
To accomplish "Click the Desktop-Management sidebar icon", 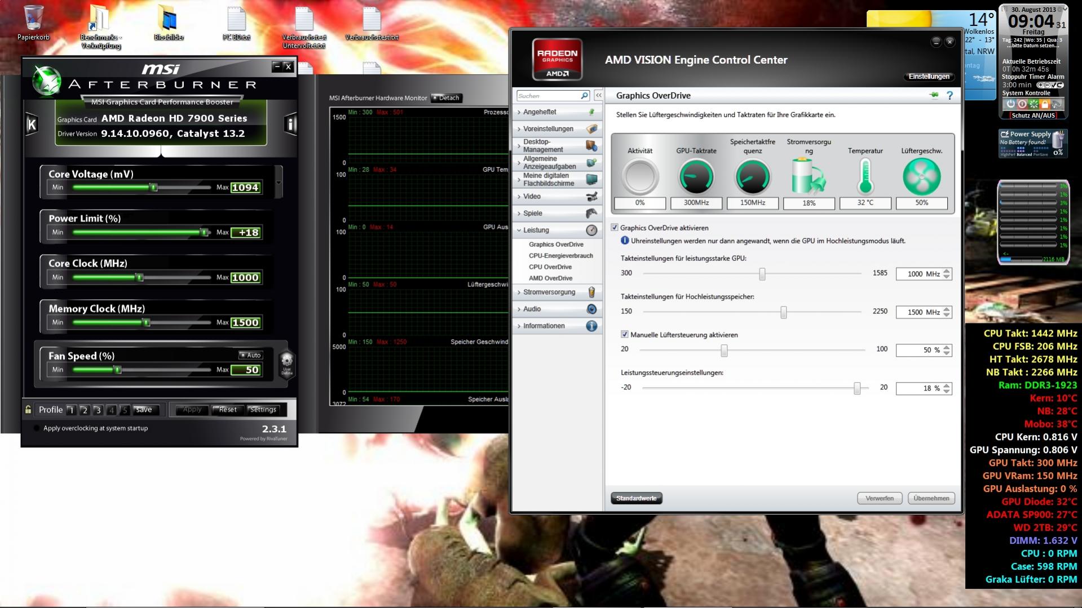I will [x=591, y=146].
